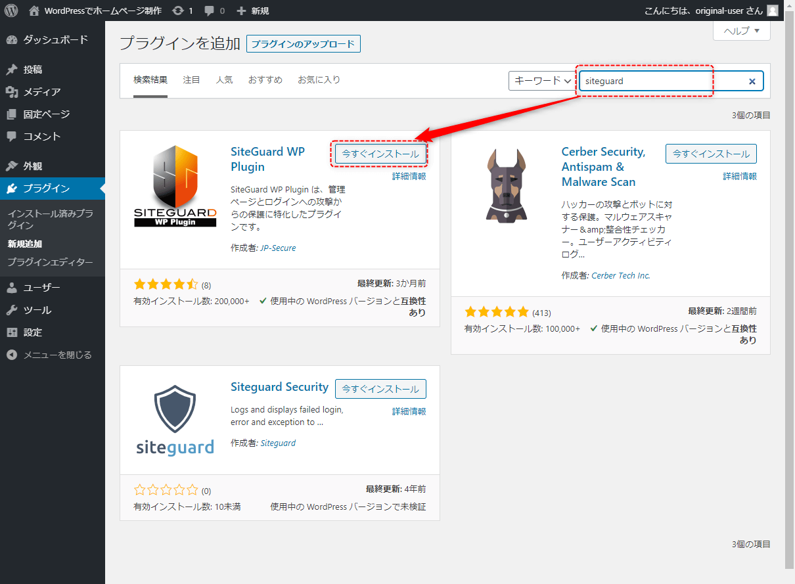Open the updates icon showing 1
The height and width of the screenshot is (584, 795).
coord(178,11)
